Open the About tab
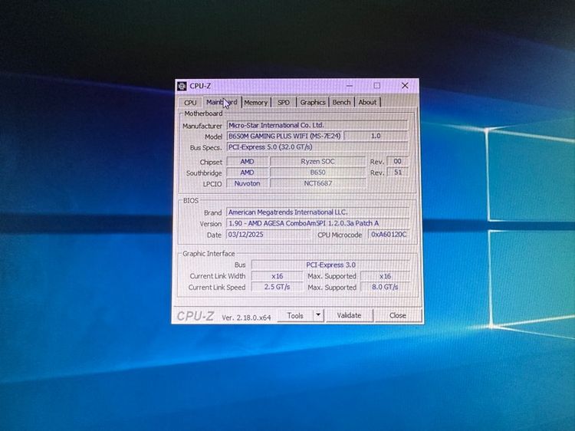 click(367, 102)
